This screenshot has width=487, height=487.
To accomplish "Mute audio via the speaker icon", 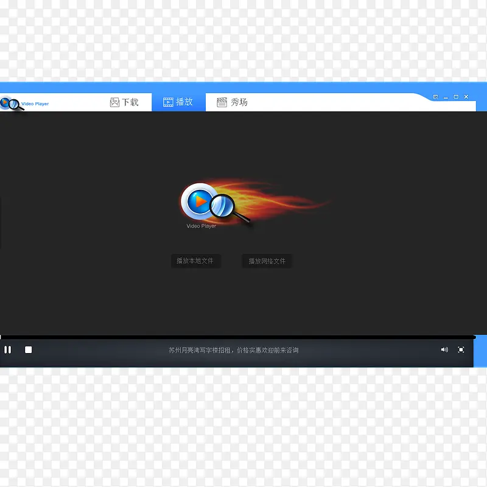I will 444,349.
